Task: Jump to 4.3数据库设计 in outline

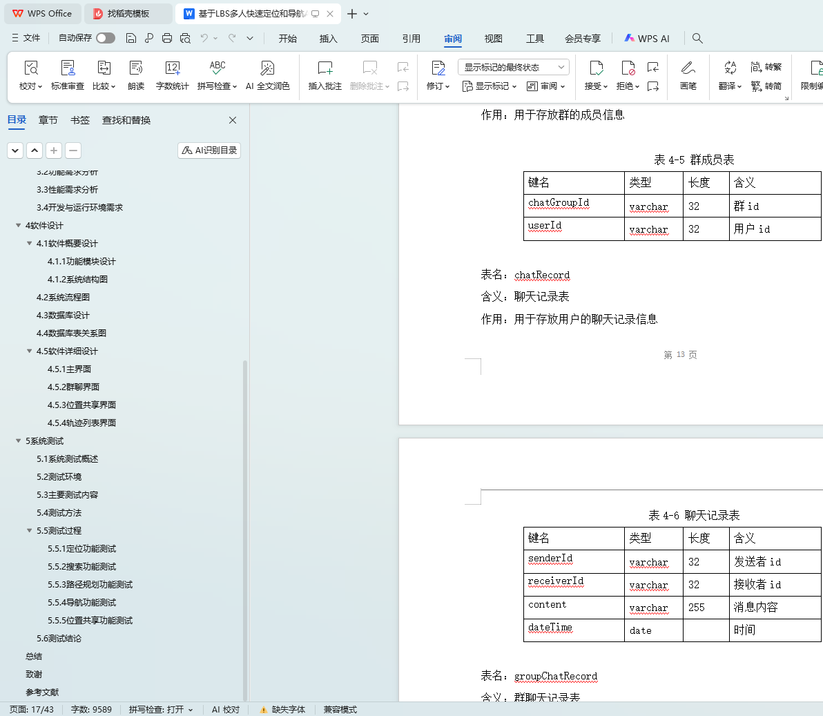Action: [63, 316]
